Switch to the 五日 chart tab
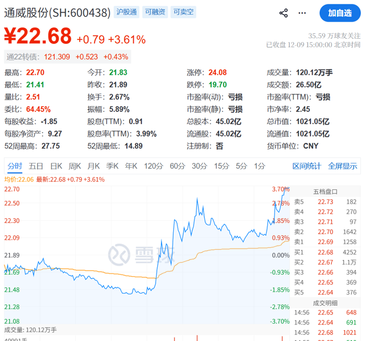 click(x=37, y=166)
